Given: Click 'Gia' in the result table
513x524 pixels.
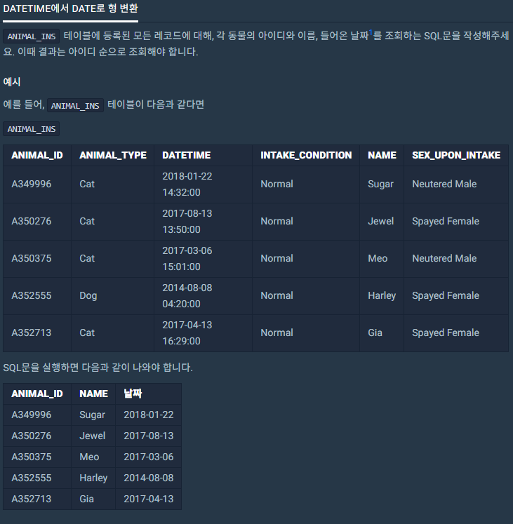Looking at the screenshot, I should (x=86, y=499).
